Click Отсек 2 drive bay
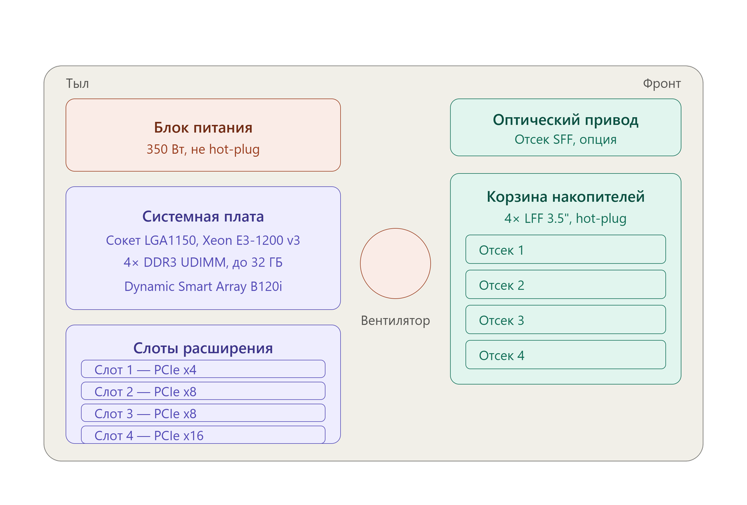The image size is (747, 505). (x=566, y=285)
